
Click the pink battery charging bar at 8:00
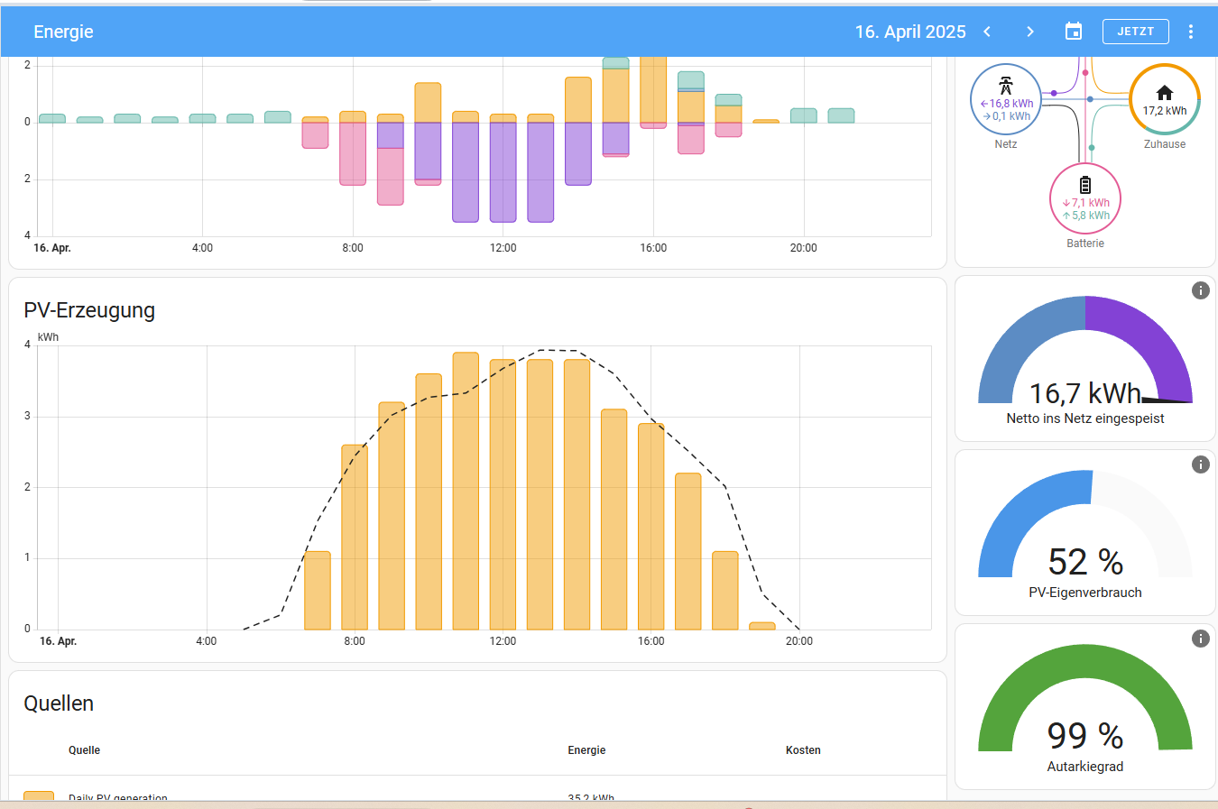(x=353, y=154)
